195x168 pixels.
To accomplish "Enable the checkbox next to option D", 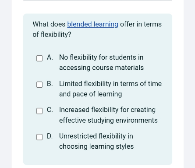I will click(39, 137).
